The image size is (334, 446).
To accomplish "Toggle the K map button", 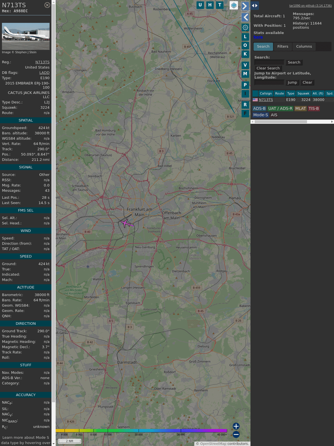I will [245, 54].
